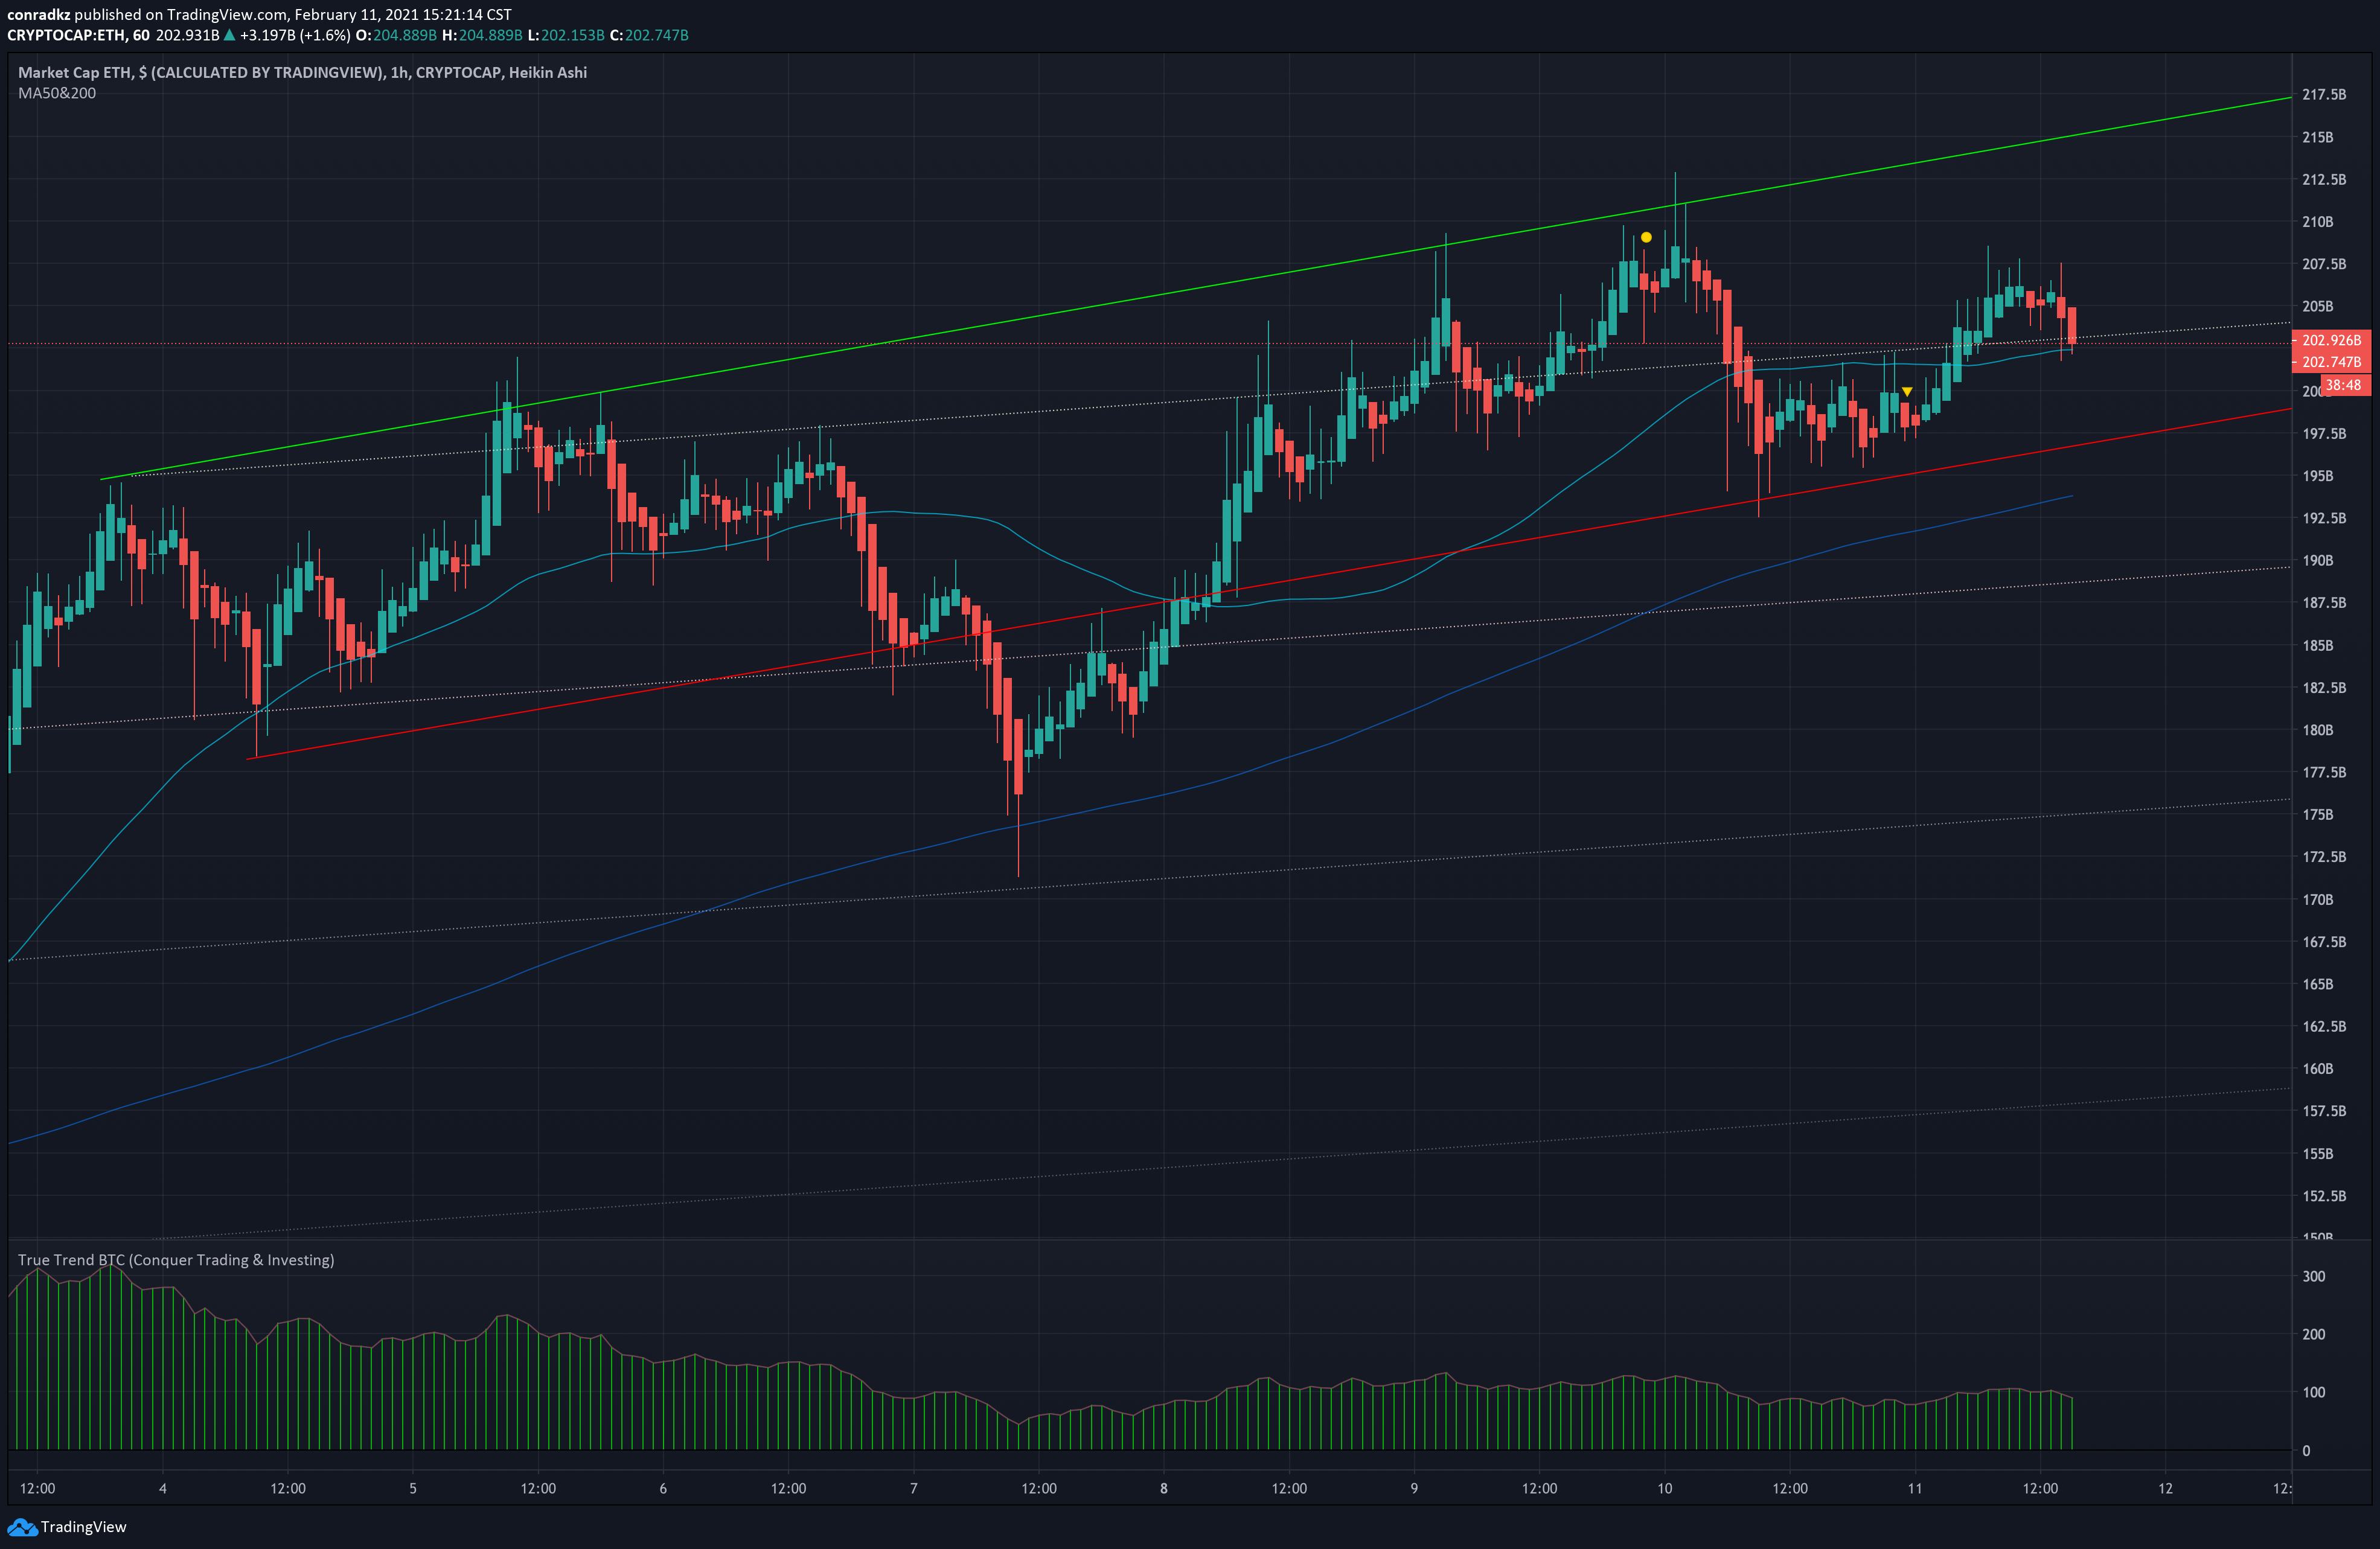
Task: Click the TradingView text in footer
Action: 84,1527
